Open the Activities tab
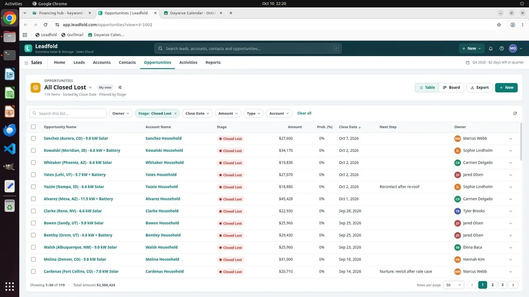Viewport: 529px width, 297px height. (188, 63)
